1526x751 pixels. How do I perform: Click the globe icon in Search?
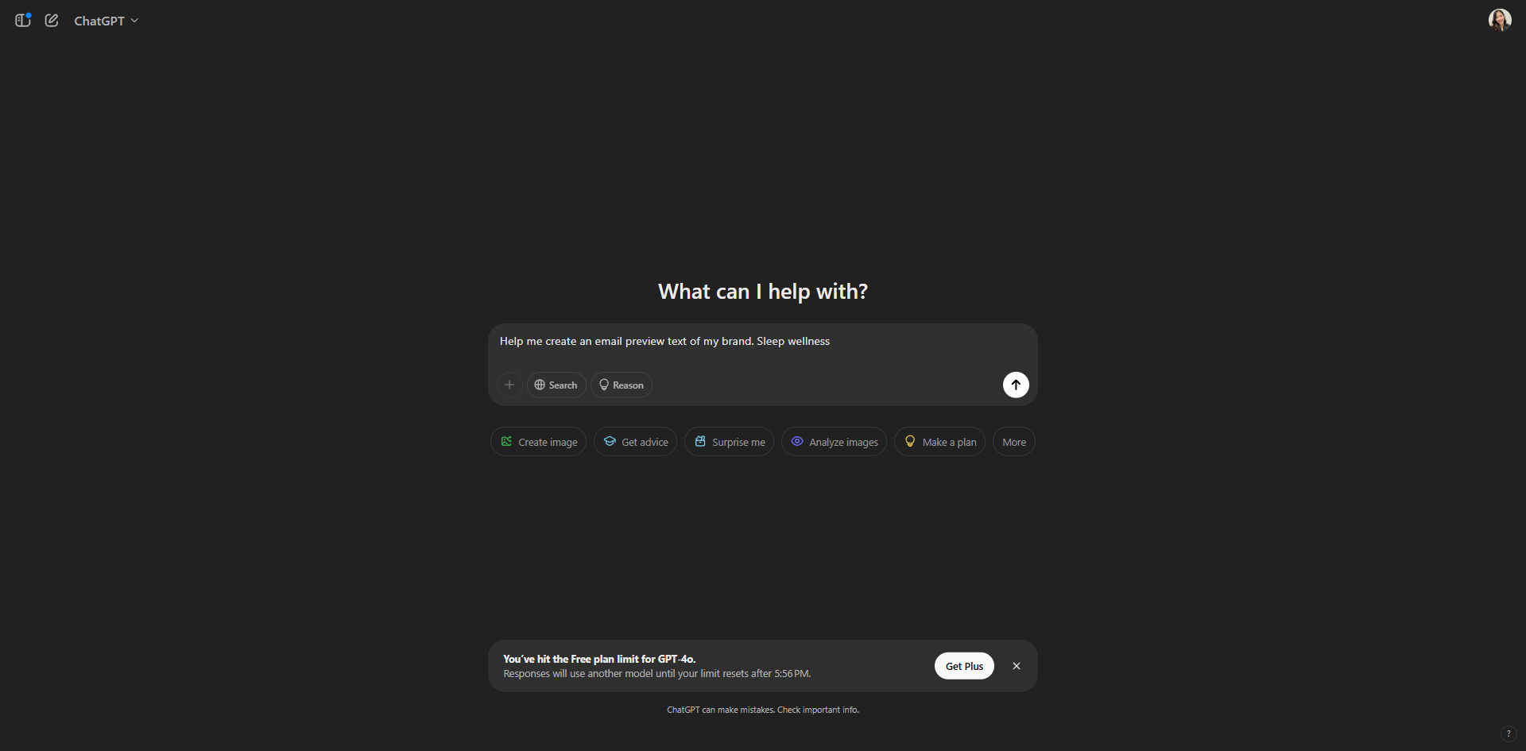540,385
